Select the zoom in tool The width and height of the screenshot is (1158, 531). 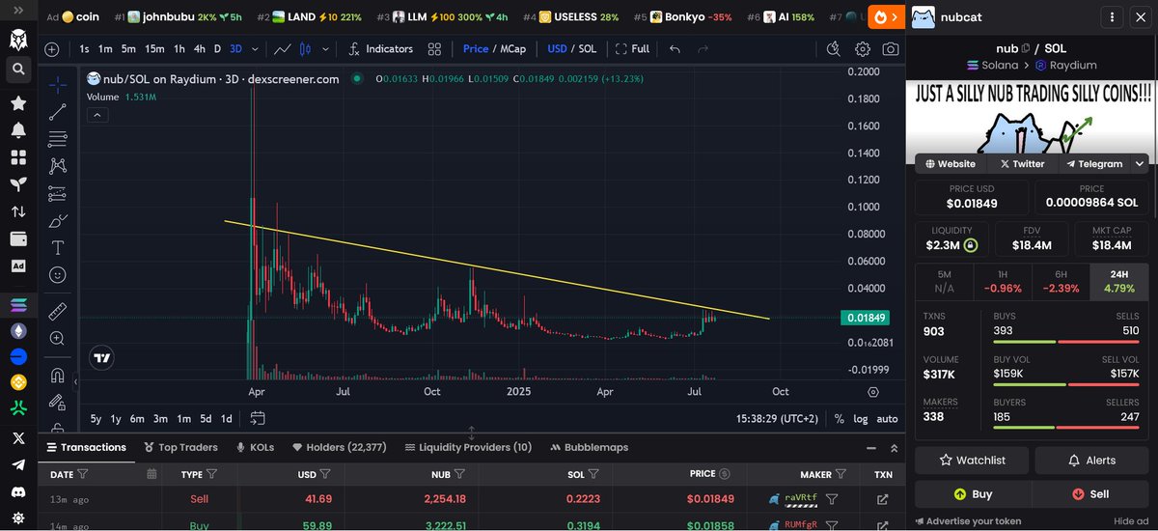tap(58, 338)
